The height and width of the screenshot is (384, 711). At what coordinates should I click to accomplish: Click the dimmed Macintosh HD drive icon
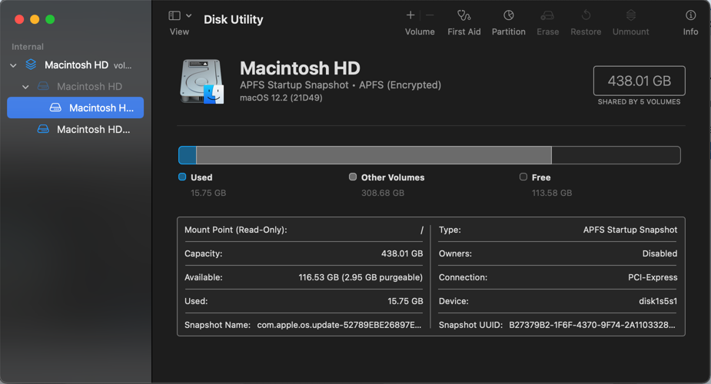(43, 86)
